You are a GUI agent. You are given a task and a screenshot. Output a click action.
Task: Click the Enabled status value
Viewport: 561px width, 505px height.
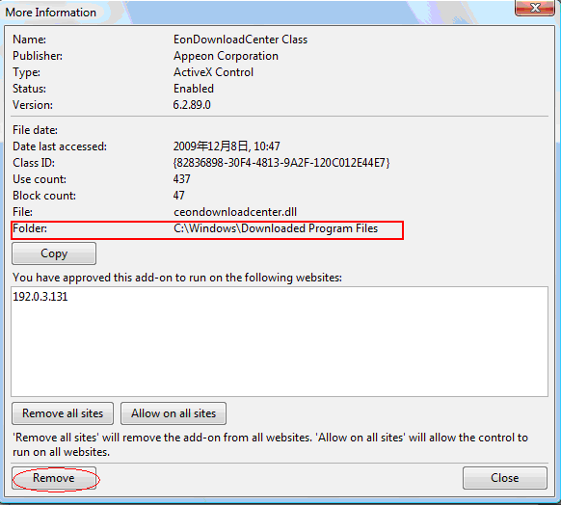coord(194,89)
